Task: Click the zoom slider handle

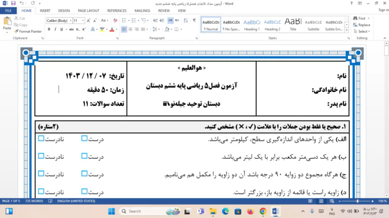Action: tap(357, 201)
